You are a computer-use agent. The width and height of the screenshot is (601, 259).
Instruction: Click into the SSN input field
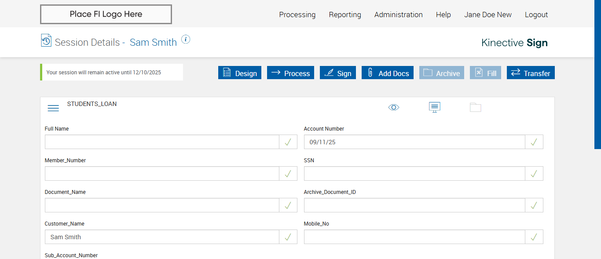(x=414, y=174)
